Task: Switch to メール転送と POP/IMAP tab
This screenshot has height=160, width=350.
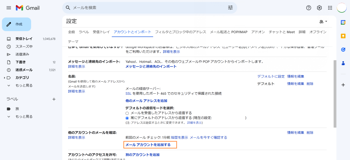Action: tap(229, 32)
